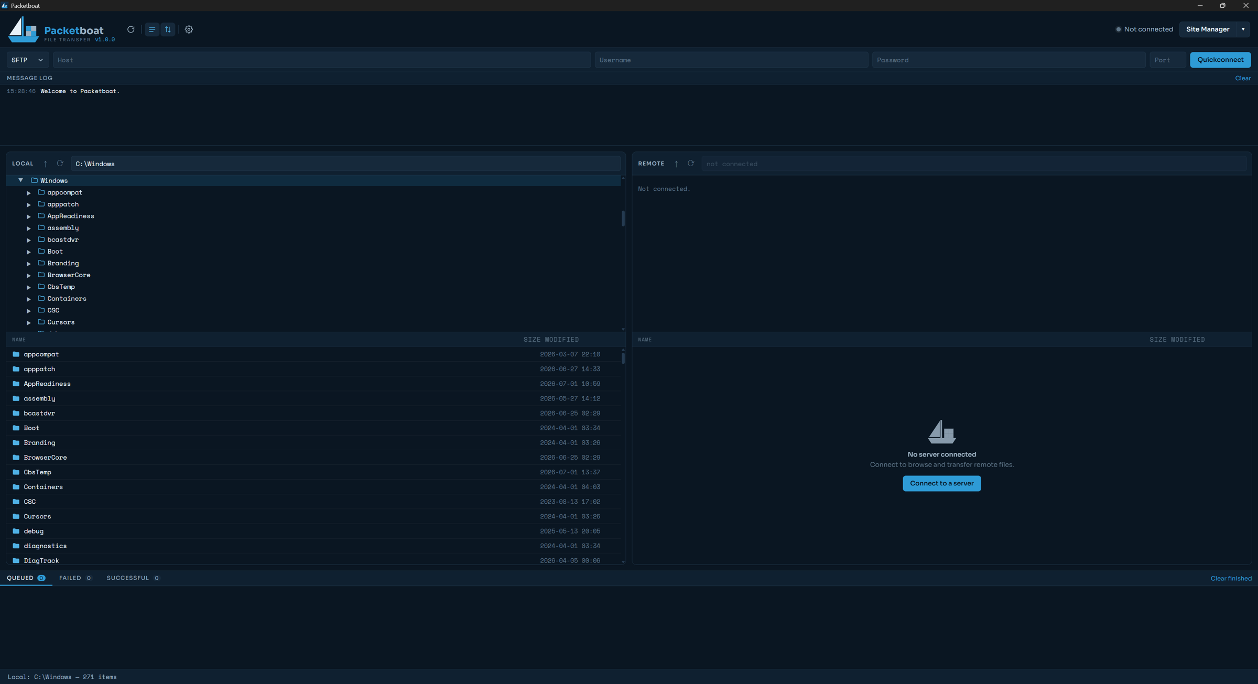The width and height of the screenshot is (1258, 684).
Task: Click the Host input field
Action: pos(321,60)
